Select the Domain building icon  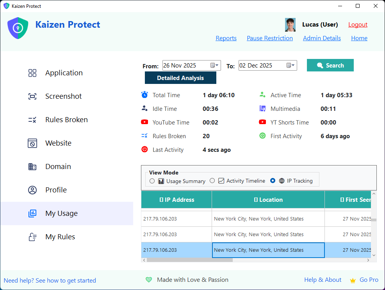click(32, 166)
